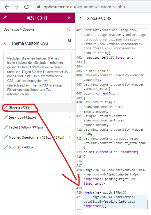This screenshot has width=151, height=215.
Task: Expand chevron on the Tablet row
Action: 70,127
